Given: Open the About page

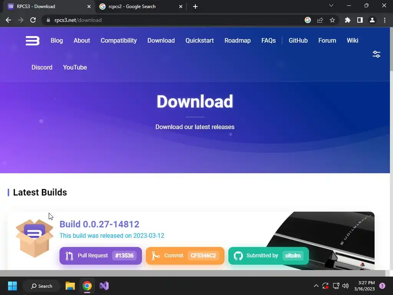Looking at the screenshot, I should (x=82, y=40).
